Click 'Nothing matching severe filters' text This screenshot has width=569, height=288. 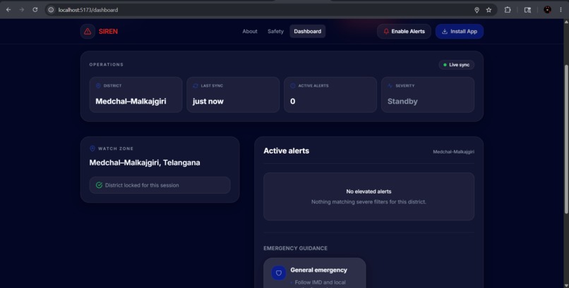click(x=369, y=202)
